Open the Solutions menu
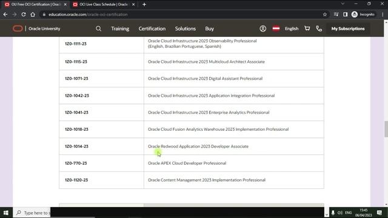 pyautogui.click(x=186, y=28)
